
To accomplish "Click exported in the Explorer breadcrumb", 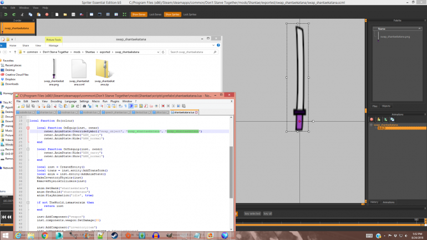I will pyautogui.click(x=105, y=52).
